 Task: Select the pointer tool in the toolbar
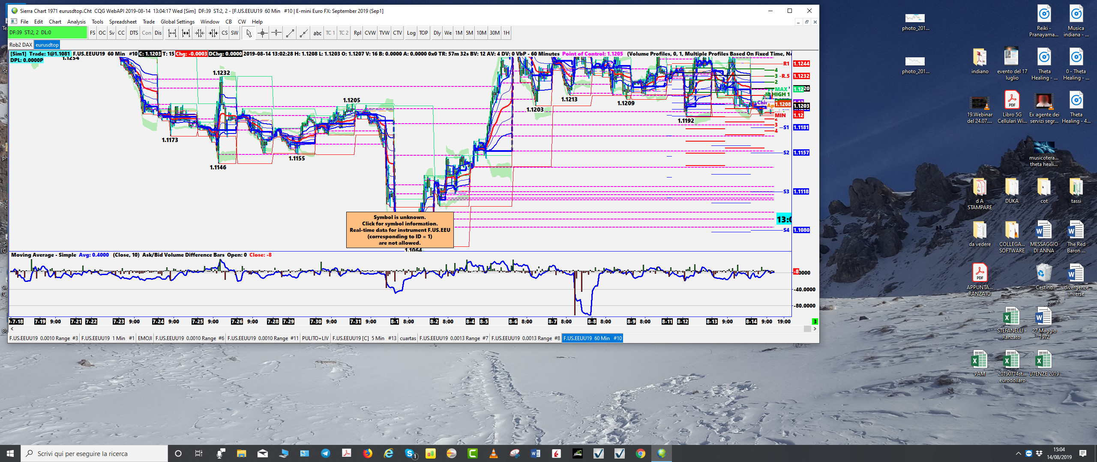coord(249,33)
